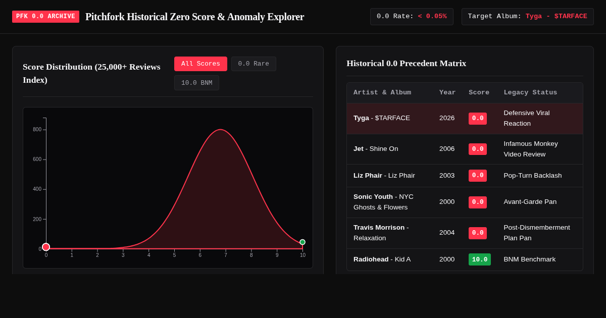Click year 2026 in the Tyga row

click(x=447, y=118)
